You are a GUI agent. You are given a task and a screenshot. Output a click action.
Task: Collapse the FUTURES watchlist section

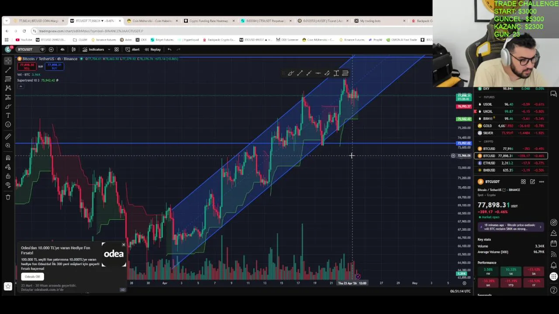pyautogui.click(x=480, y=97)
